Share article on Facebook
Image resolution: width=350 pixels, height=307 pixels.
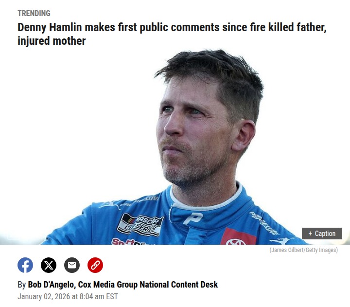coord(25,265)
